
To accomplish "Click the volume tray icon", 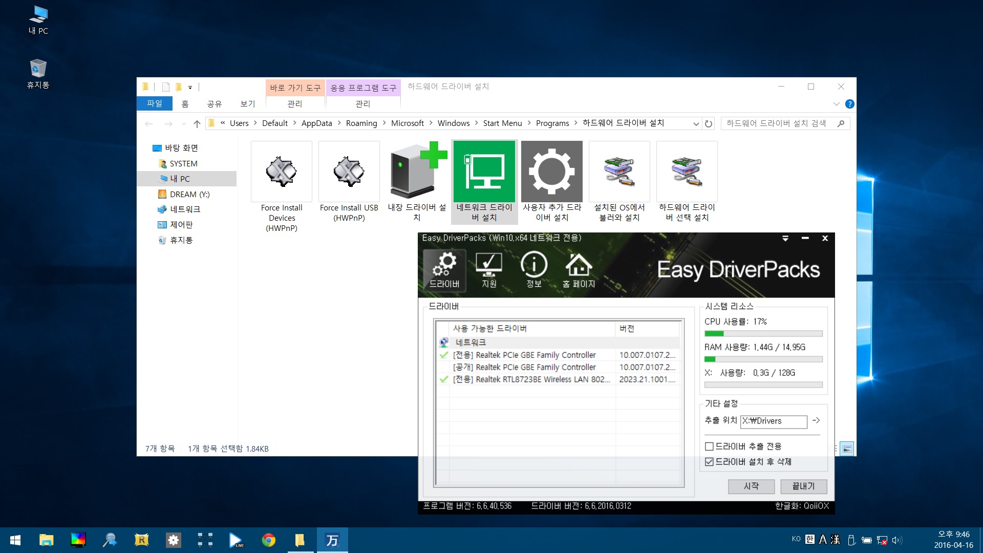I will coord(897,540).
